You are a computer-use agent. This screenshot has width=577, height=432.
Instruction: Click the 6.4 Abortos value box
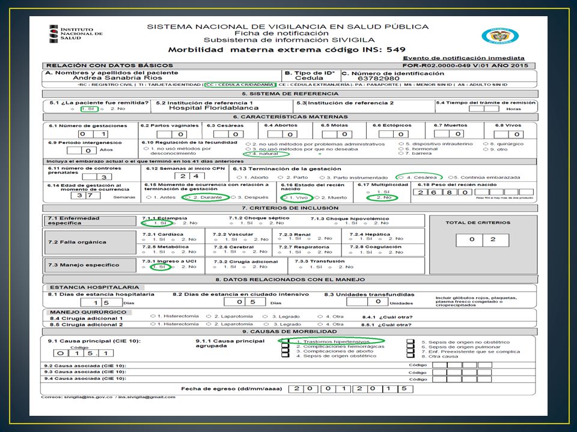pos(282,134)
